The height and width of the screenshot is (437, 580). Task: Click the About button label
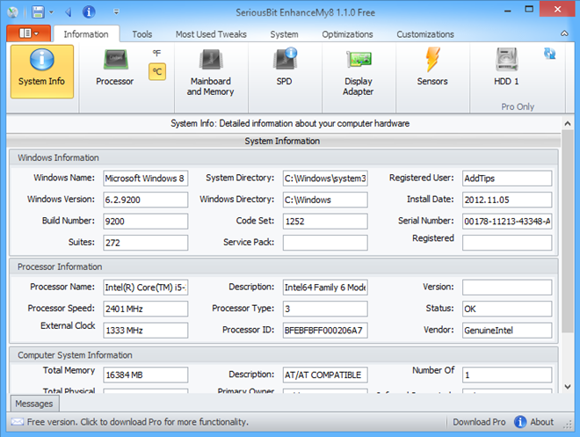(542, 422)
